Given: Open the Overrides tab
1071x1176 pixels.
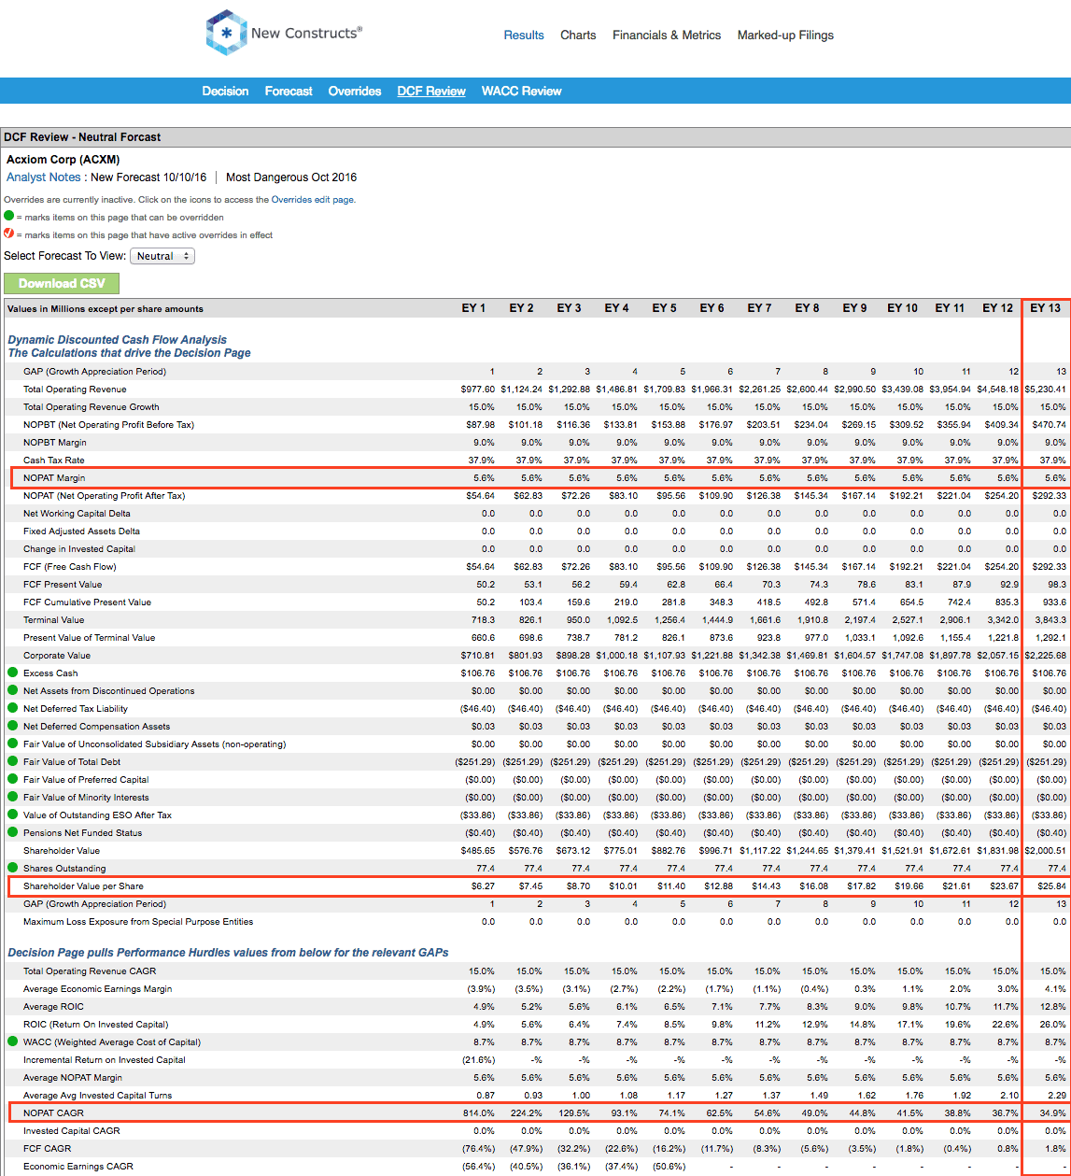Looking at the screenshot, I should [355, 91].
